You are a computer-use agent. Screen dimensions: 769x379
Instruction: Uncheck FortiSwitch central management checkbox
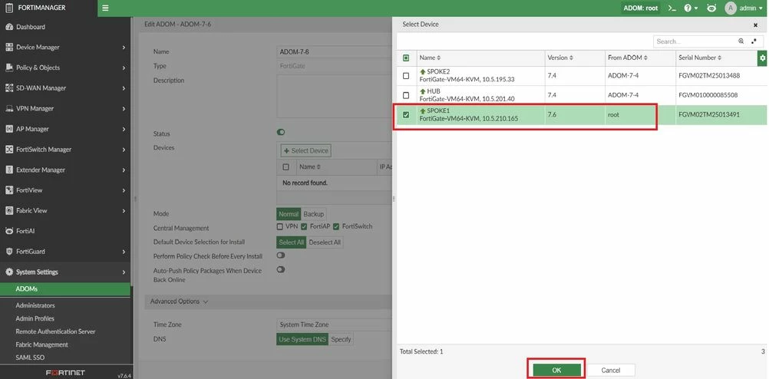pyautogui.click(x=336, y=226)
